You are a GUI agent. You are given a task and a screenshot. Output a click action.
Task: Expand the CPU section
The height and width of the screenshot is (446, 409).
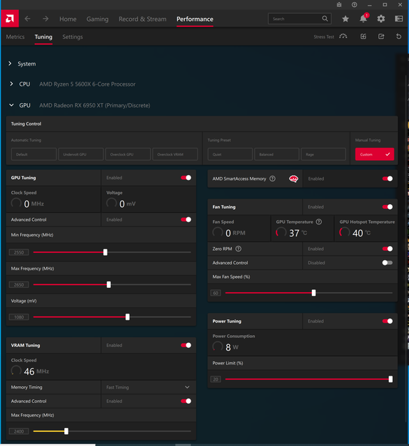tap(11, 84)
